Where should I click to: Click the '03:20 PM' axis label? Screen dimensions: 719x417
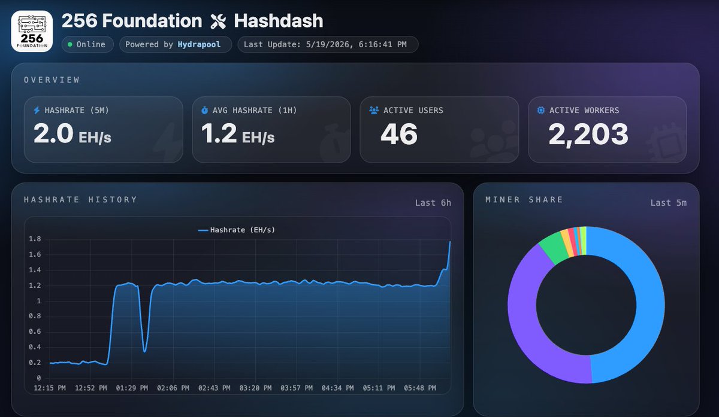pos(255,388)
